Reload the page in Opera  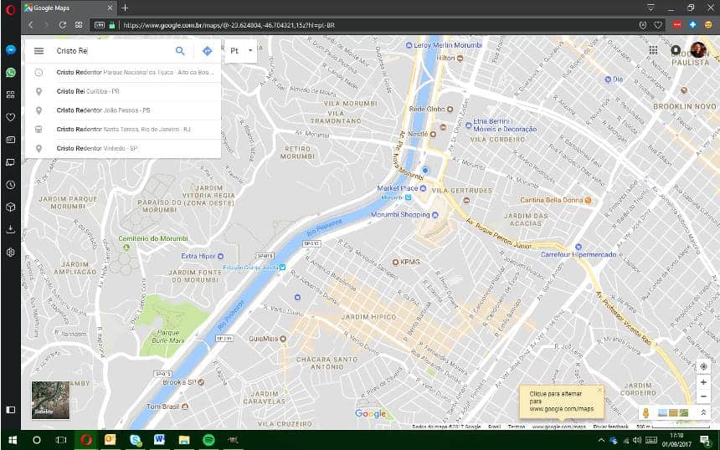coord(62,25)
